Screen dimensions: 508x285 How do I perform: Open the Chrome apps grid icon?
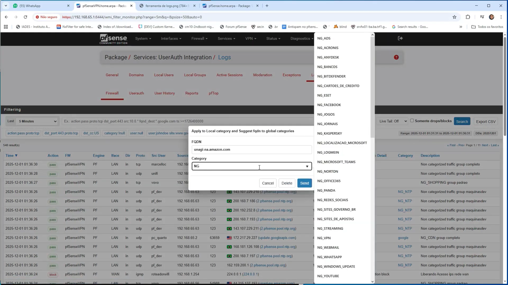6,27
